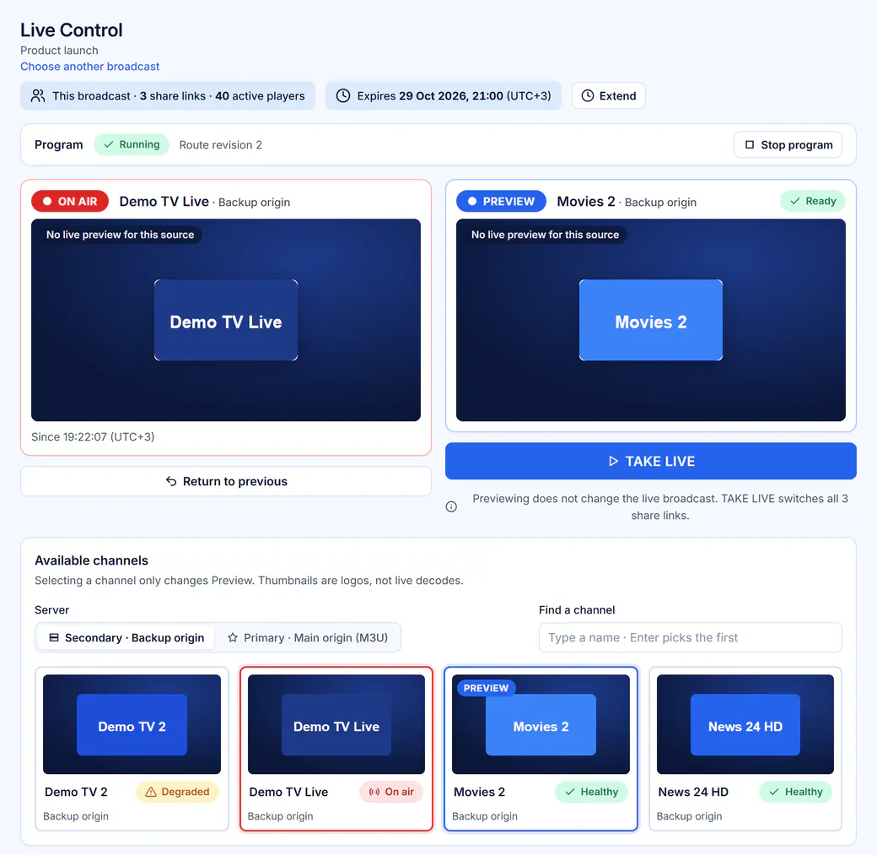The width and height of the screenshot is (877, 855).
Task: Return to previous channel
Action: click(x=226, y=482)
